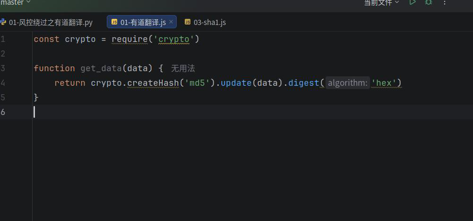Image resolution: width=473 pixels, height=221 pixels.
Task: Start debugging with the bug icon
Action: (x=429, y=2)
